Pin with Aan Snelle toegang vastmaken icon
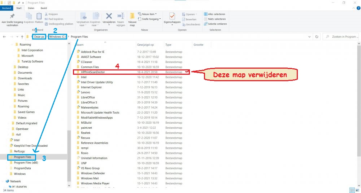361x193 pixels. tap(12, 16)
